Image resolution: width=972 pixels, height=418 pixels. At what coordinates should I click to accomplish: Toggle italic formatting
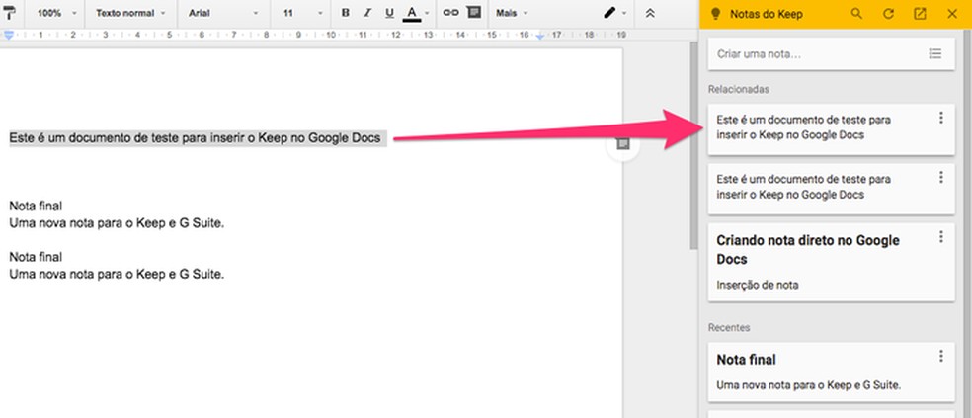tap(367, 13)
